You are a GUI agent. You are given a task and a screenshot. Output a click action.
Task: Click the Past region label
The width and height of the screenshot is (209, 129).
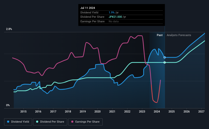tap(160, 35)
